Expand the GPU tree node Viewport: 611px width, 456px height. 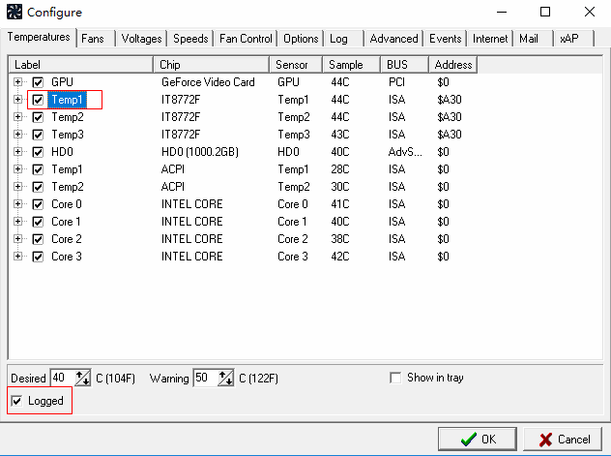click(x=17, y=82)
